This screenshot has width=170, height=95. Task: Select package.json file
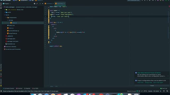[10, 39]
